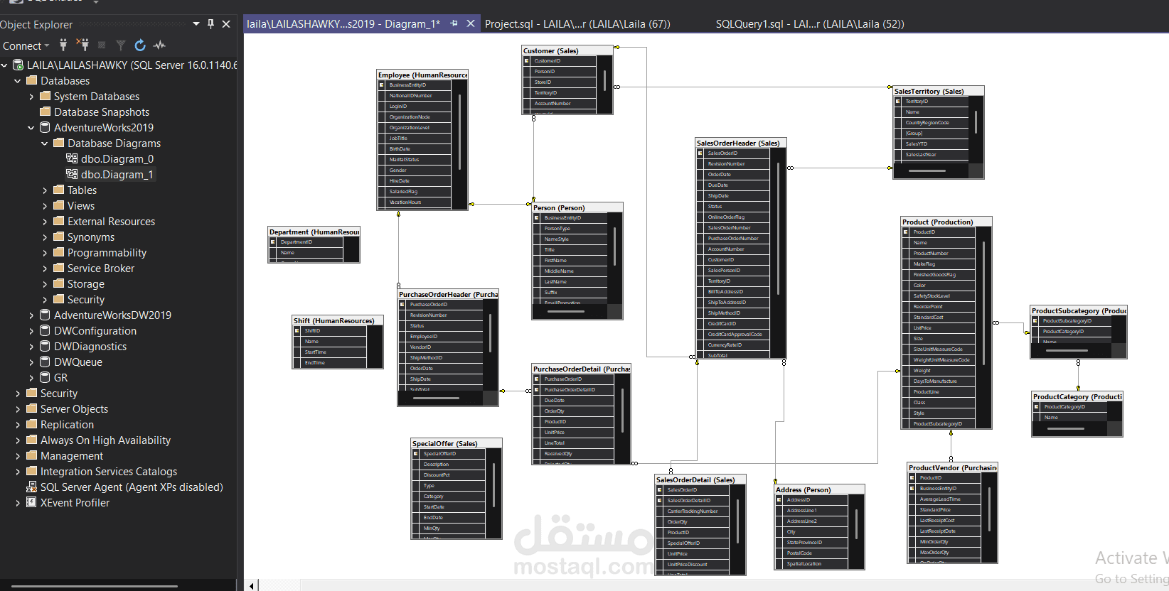Select the Employee (HumanResources) table title

tap(422, 75)
